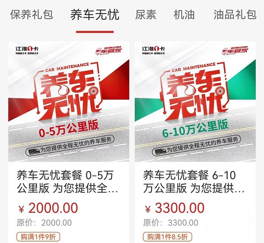This screenshot has height=243, width=264.
Task: Open the 养车无忧套餐 0-5万公里版 title link
Action: click(68, 182)
